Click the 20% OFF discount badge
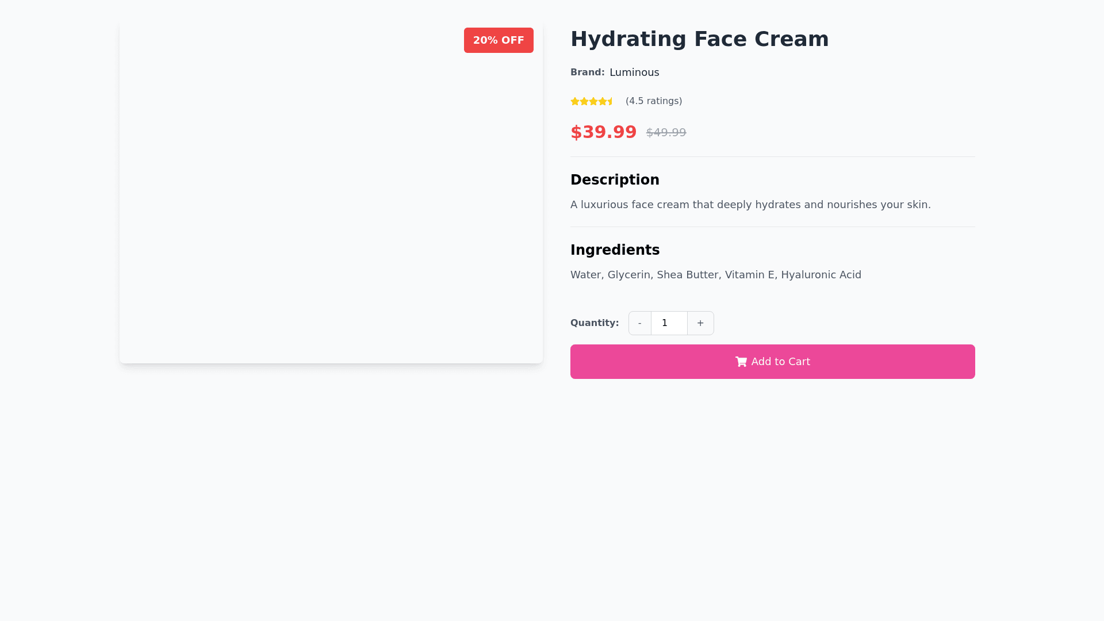1104x621 pixels. pyautogui.click(x=499, y=40)
